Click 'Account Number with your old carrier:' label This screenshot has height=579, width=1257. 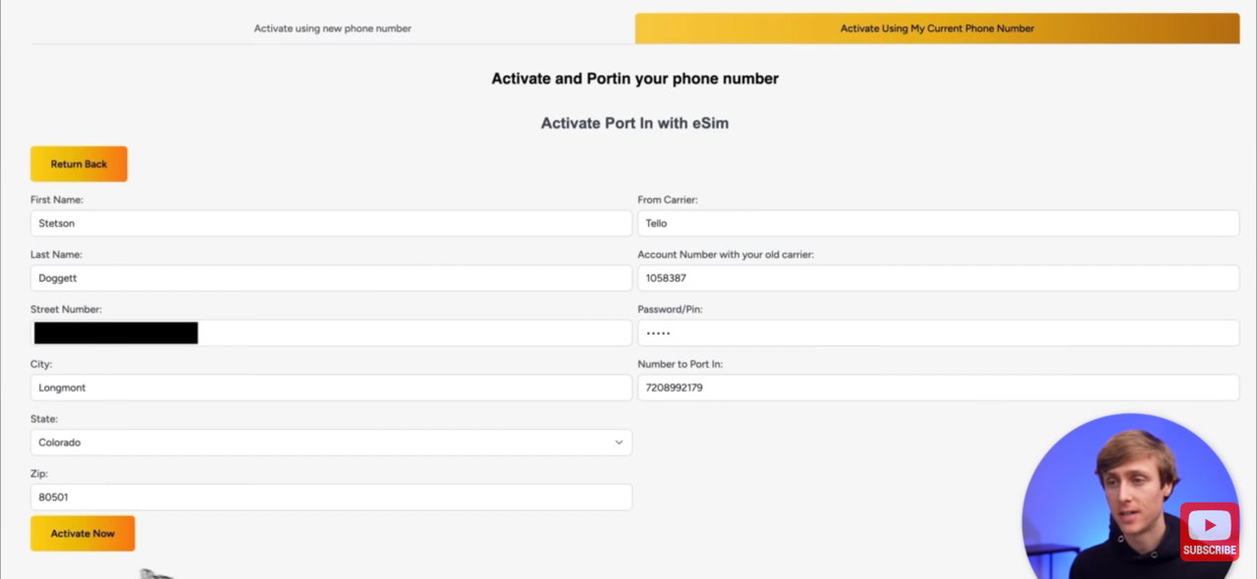click(726, 255)
